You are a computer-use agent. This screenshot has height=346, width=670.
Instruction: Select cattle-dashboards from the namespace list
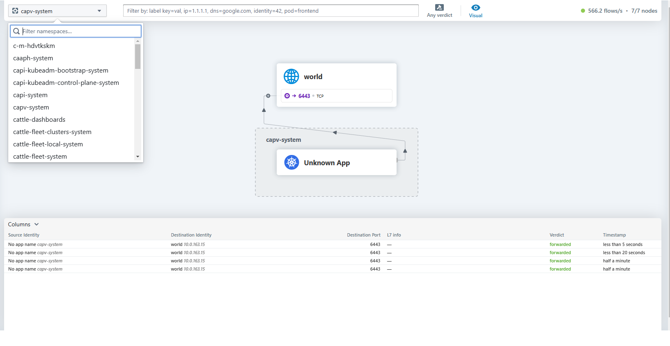tap(39, 120)
